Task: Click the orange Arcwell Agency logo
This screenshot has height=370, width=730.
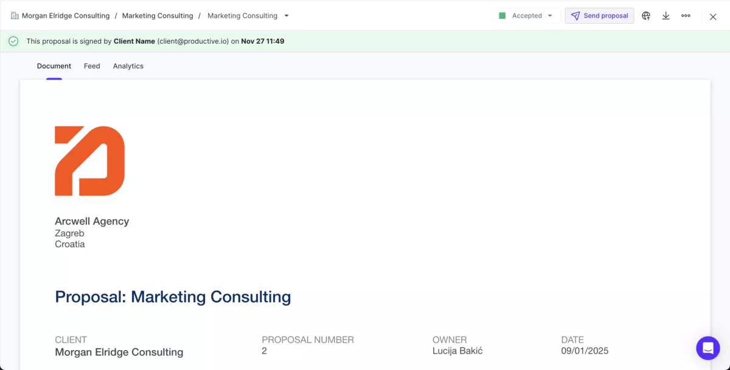Action: [90, 161]
